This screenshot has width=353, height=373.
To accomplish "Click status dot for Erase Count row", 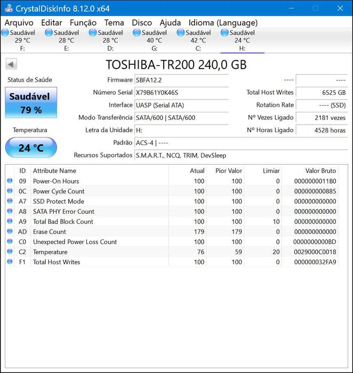I will pyautogui.click(x=10, y=231).
